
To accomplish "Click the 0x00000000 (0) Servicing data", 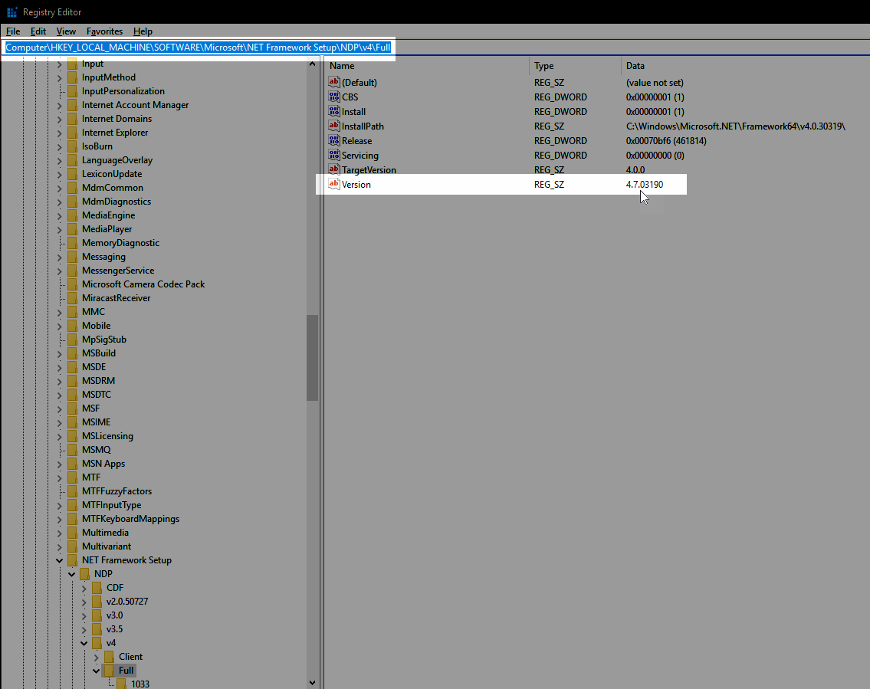I will (x=655, y=156).
